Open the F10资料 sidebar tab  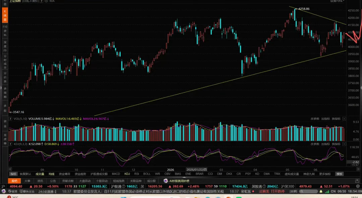pos(5,31)
